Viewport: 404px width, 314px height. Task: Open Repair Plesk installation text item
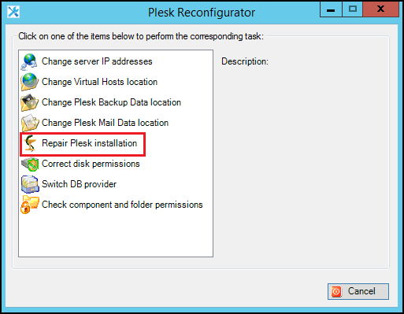(89, 143)
